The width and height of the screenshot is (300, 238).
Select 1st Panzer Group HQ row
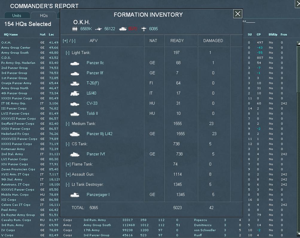click(14, 78)
